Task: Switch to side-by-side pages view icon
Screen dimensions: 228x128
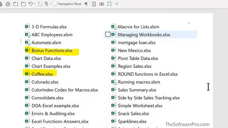Action: click(x=102, y=4)
